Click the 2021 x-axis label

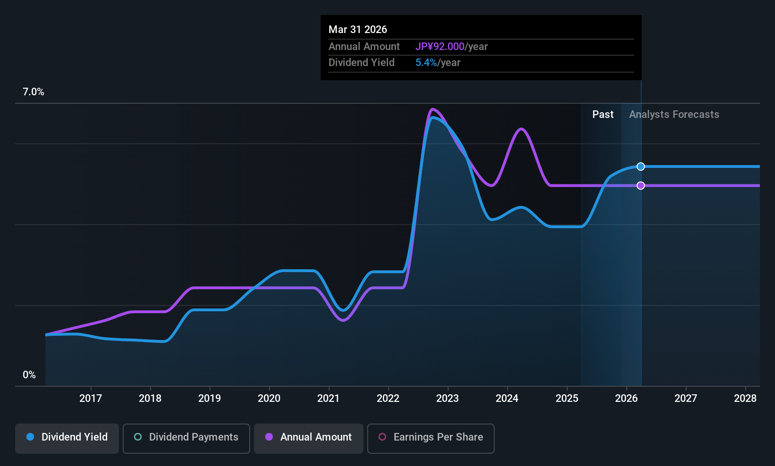tap(329, 399)
